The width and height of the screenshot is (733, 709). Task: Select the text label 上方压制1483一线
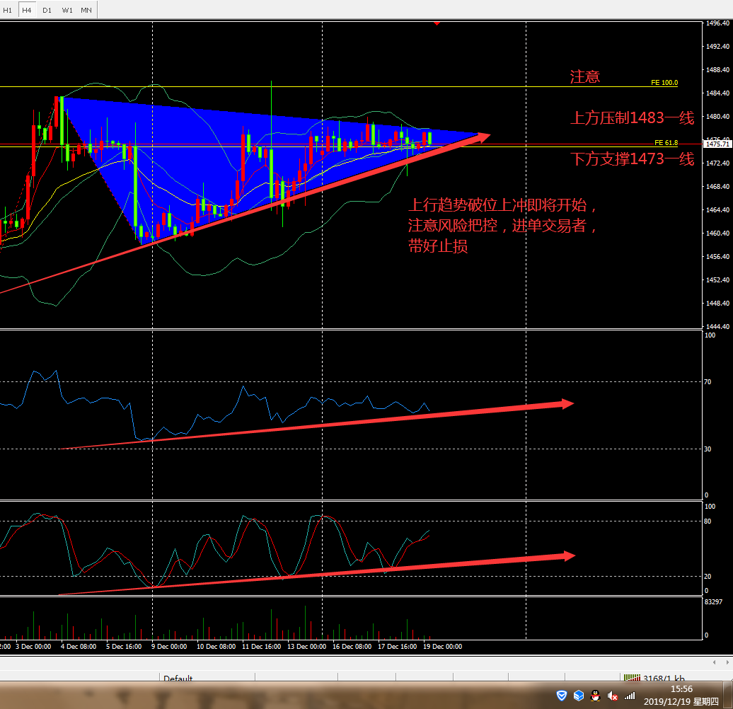[632, 117]
